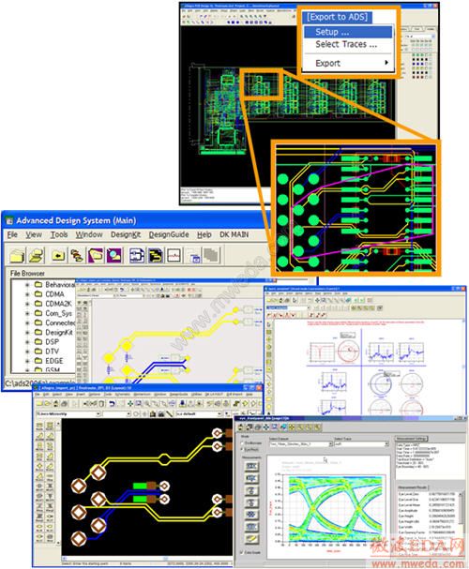Open Tools menu in ADS Main window
Image resolution: width=469 pixels, height=569 pixels.
[59, 234]
